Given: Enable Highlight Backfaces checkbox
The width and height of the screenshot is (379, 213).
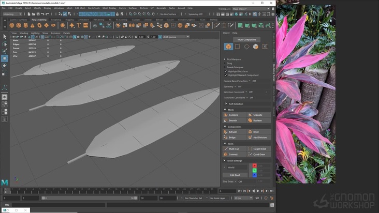Looking at the screenshot, I should tap(225, 71).
